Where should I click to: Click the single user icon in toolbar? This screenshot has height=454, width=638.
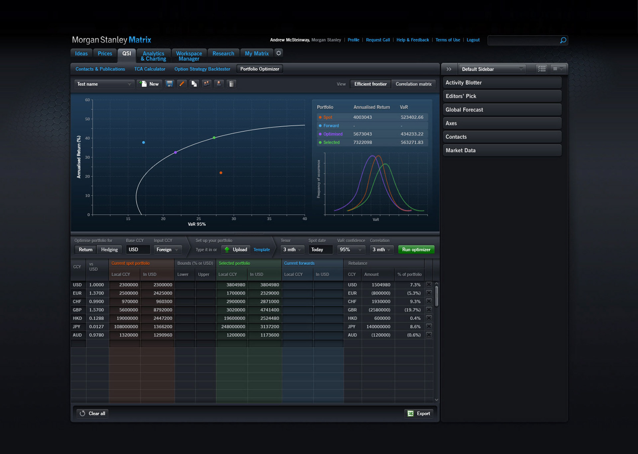pyautogui.click(x=219, y=84)
